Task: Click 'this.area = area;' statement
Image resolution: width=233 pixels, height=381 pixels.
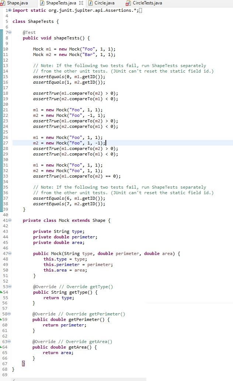Action: (65, 270)
